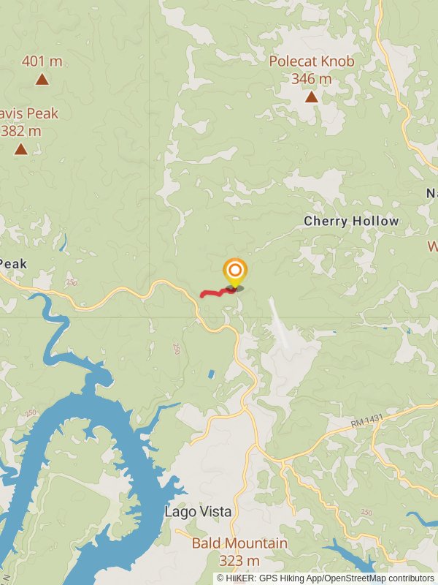Select the Polecat Knob peak triangle
Image resolution: width=438 pixels, height=585 pixels.
click(x=312, y=97)
